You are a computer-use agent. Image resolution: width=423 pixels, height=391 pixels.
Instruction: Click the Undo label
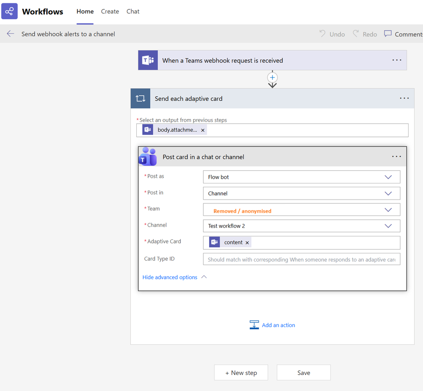[337, 34]
